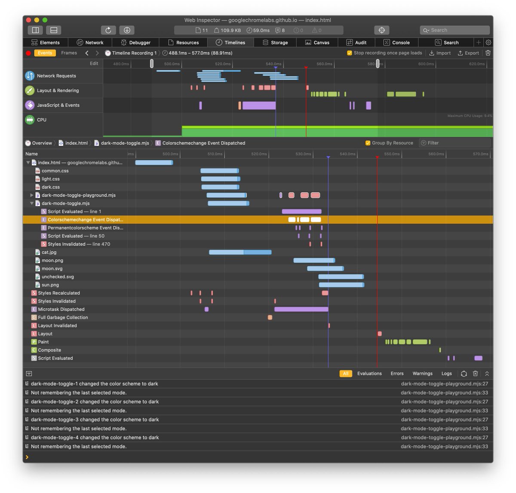Switch to the Resources tab
This screenshot has width=516, height=493.
[183, 43]
